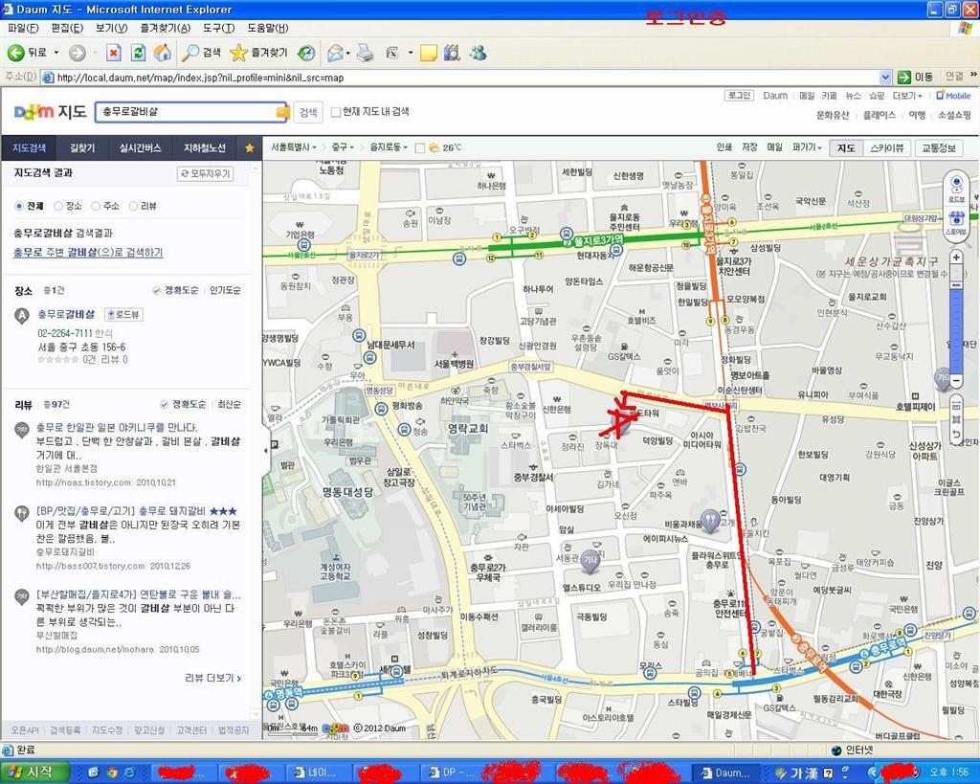Expand the 서울특별시 region dropdown
The height and width of the screenshot is (784, 980).
click(x=295, y=147)
